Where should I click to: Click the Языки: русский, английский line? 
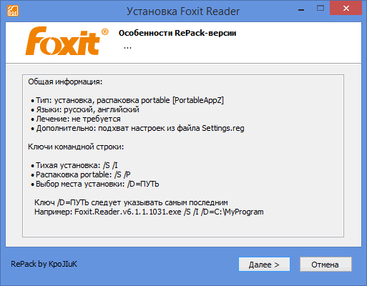[85, 109]
